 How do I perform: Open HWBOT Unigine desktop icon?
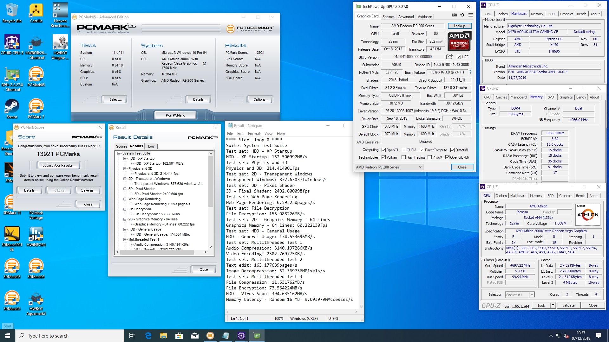[x=60, y=47]
